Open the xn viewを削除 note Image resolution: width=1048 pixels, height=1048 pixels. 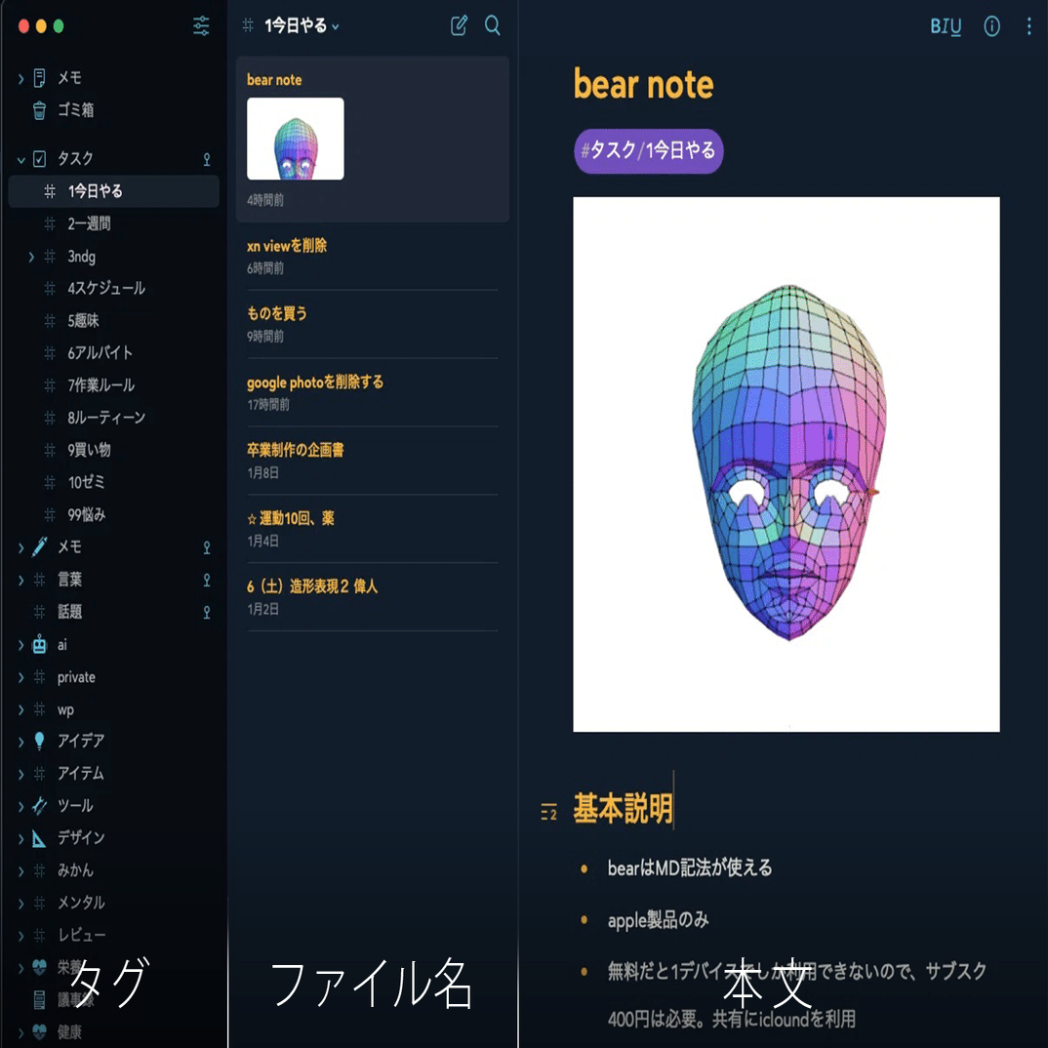[373, 257]
